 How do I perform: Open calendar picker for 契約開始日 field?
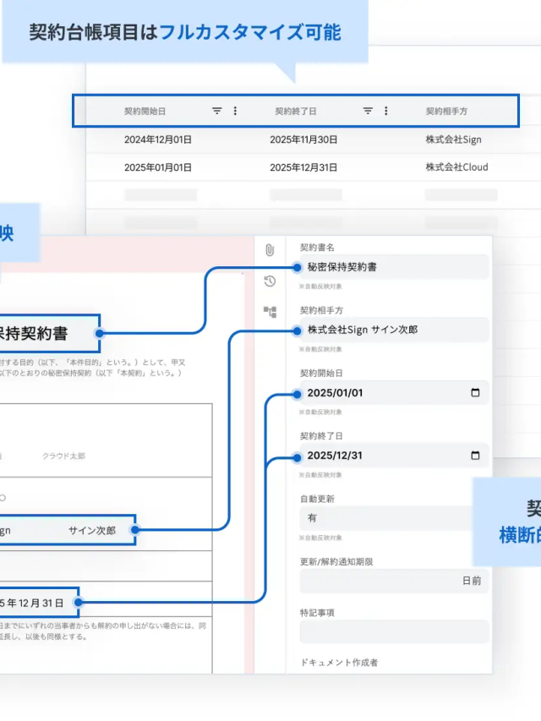point(474,393)
